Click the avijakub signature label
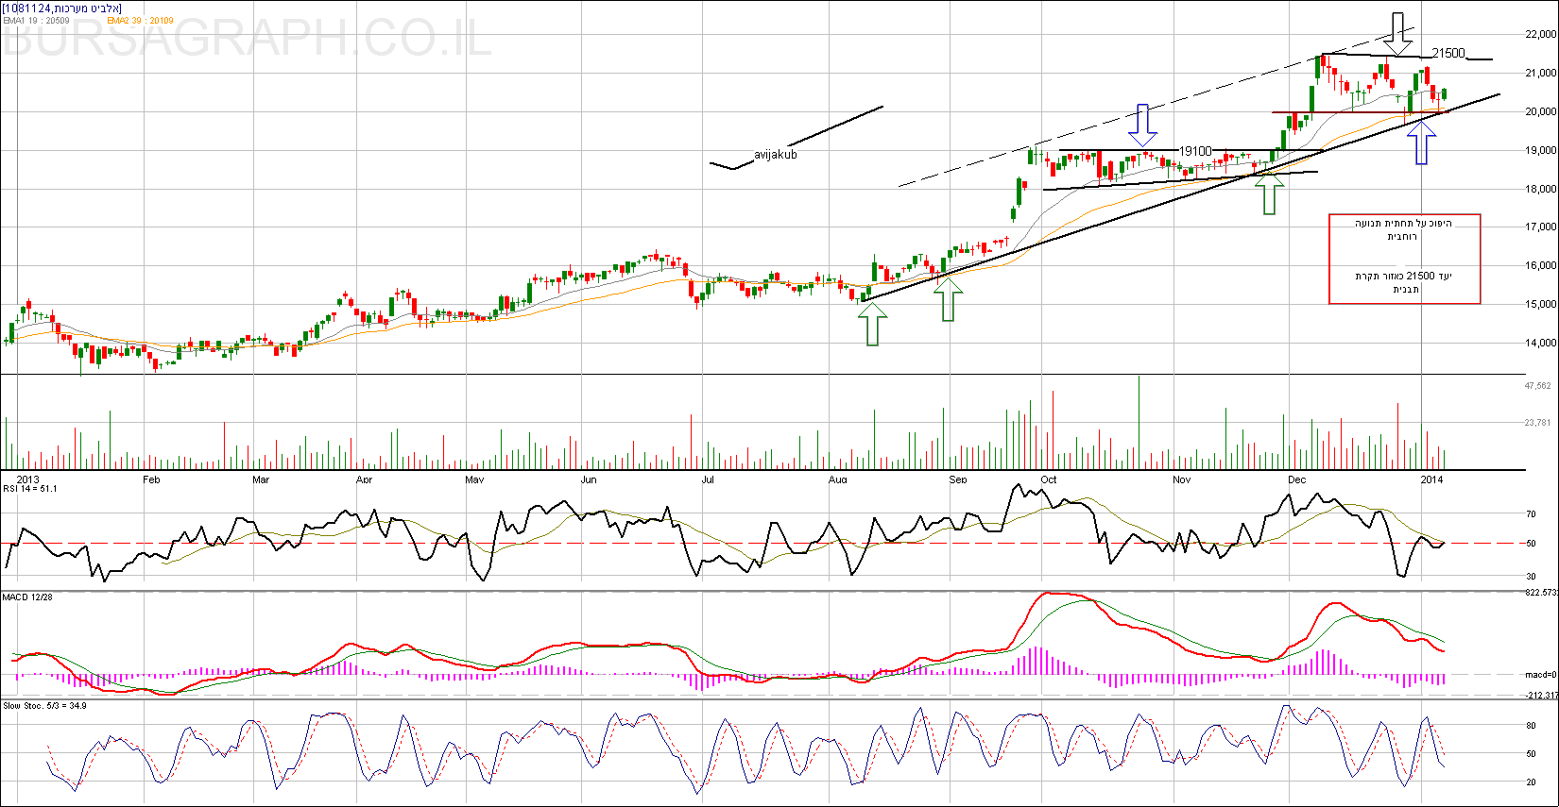Image resolution: width=1559 pixels, height=807 pixels. coord(776,155)
